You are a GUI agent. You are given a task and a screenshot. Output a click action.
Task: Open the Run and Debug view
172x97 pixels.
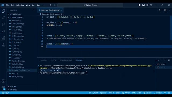[3, 31]
